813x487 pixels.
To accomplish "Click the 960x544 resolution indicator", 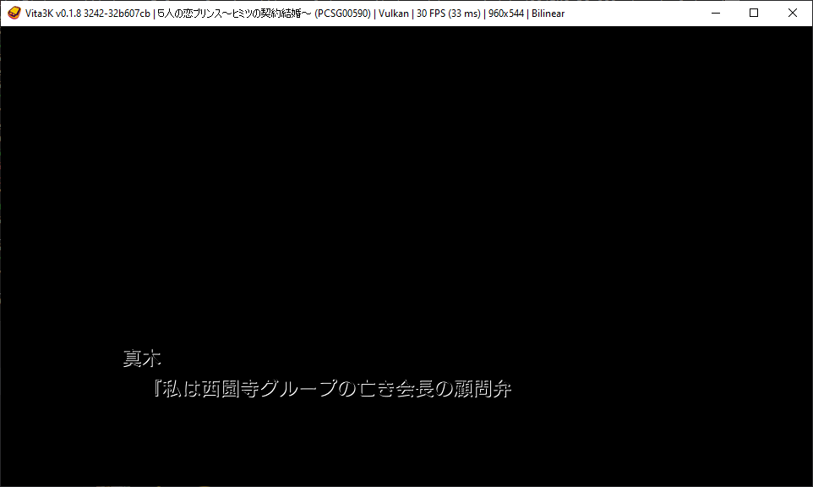I will 505,13.
